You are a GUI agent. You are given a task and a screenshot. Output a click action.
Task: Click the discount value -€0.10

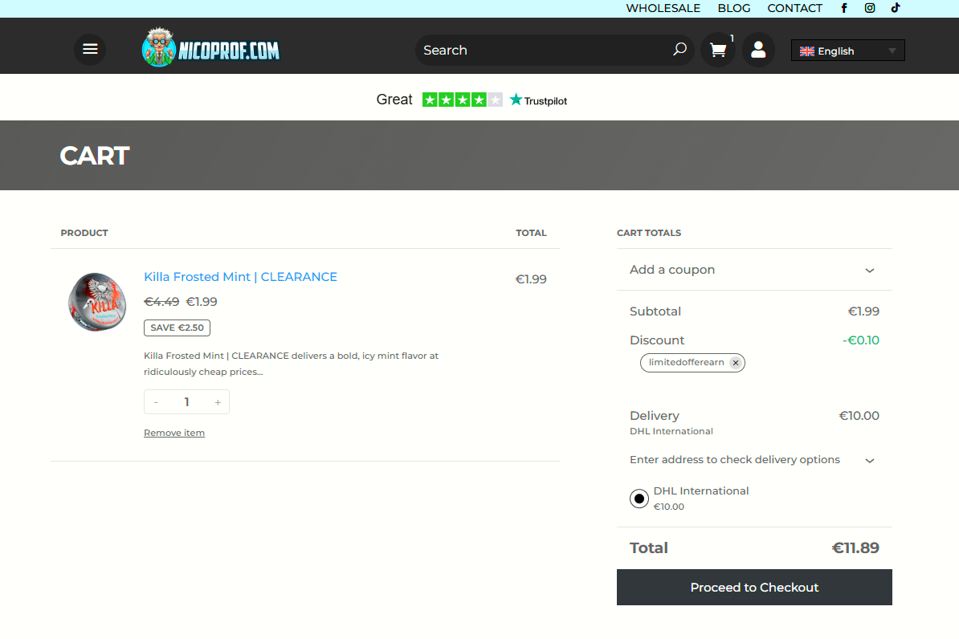point(860,340)
